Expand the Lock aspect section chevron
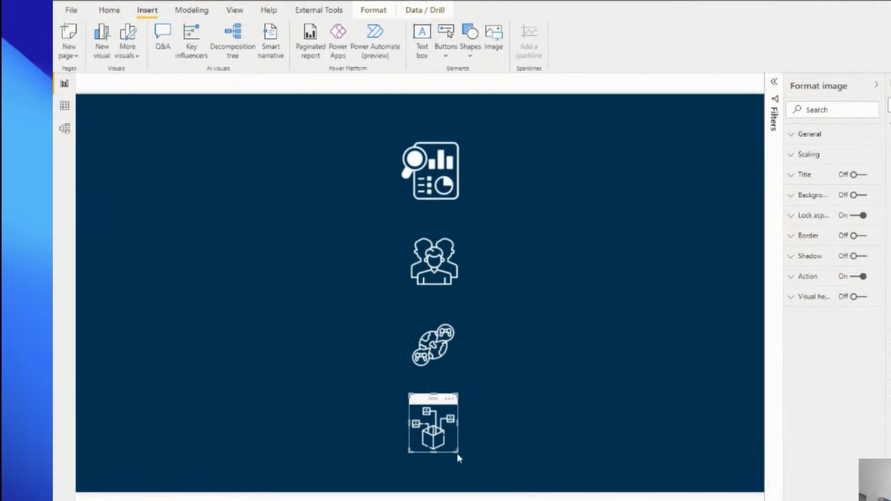 click(x=791, y=216)
